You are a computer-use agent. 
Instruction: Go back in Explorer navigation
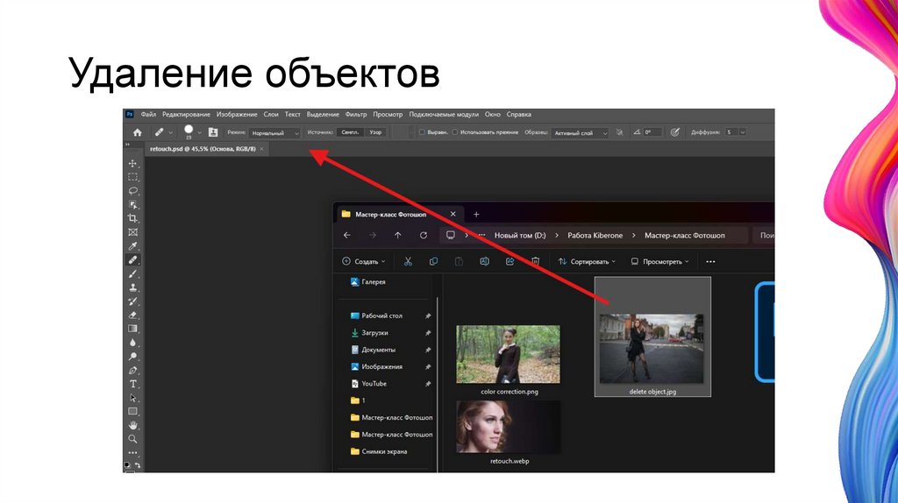(x=347, y=235)
